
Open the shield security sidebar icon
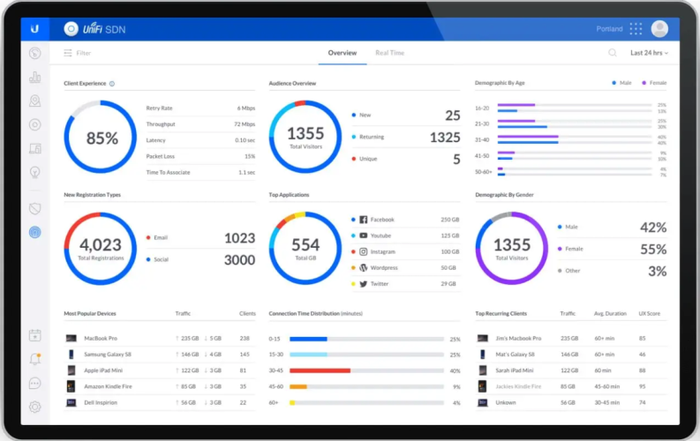34,209
